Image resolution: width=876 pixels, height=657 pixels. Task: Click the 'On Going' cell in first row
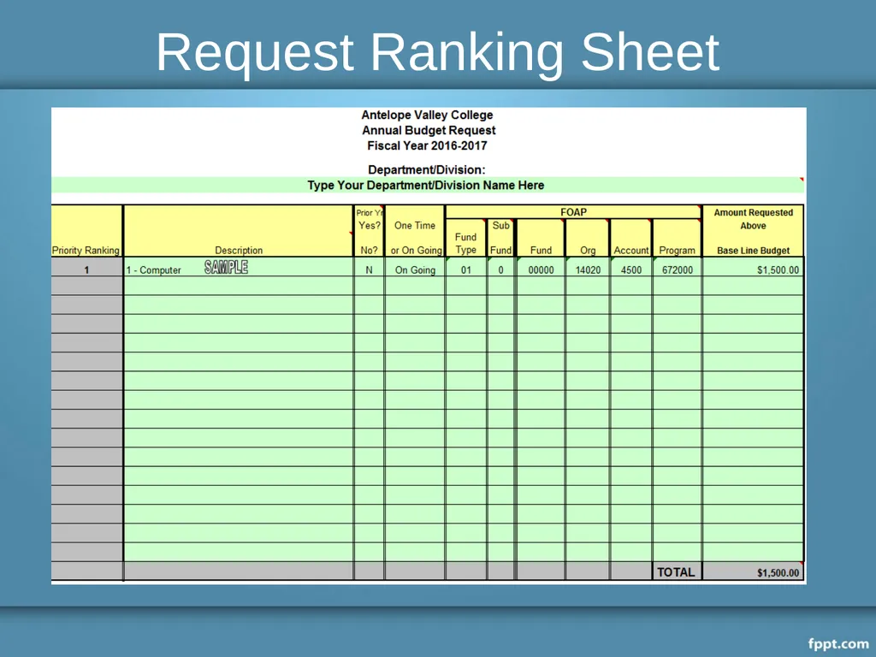click(415, 267)
